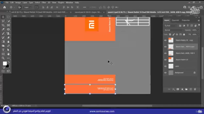
Task: Hide the Xiaomi Redmi 10 copy layer
Action: (x=165, y=40)
